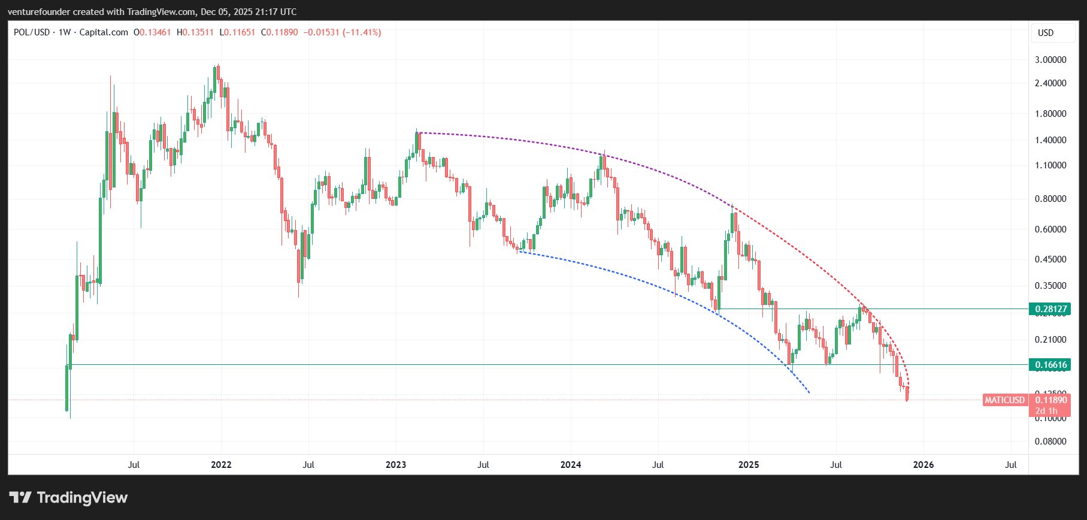1087x520 pixels.
Task: Click the 0.45000 price axis label
Action: pyautogui.click(x=1050, y=259)
